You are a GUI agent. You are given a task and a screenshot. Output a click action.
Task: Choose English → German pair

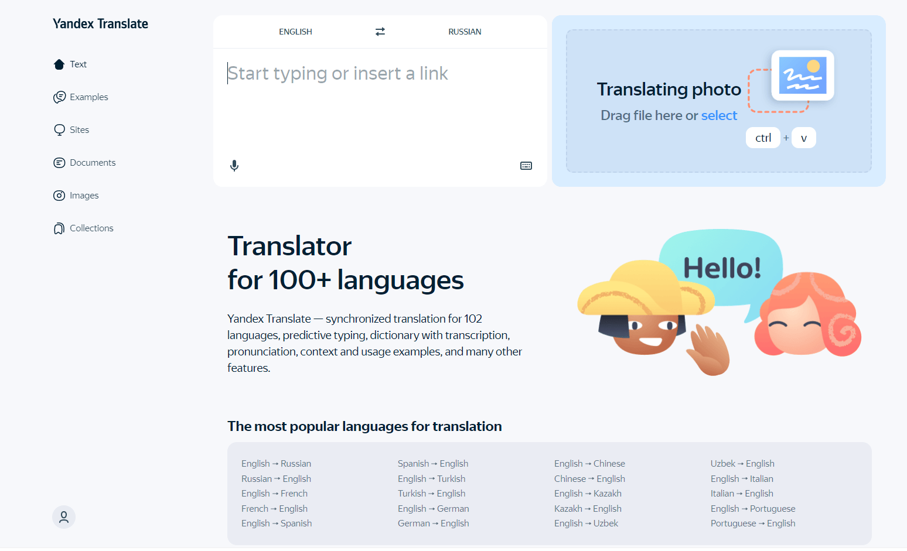click(434, 509)
